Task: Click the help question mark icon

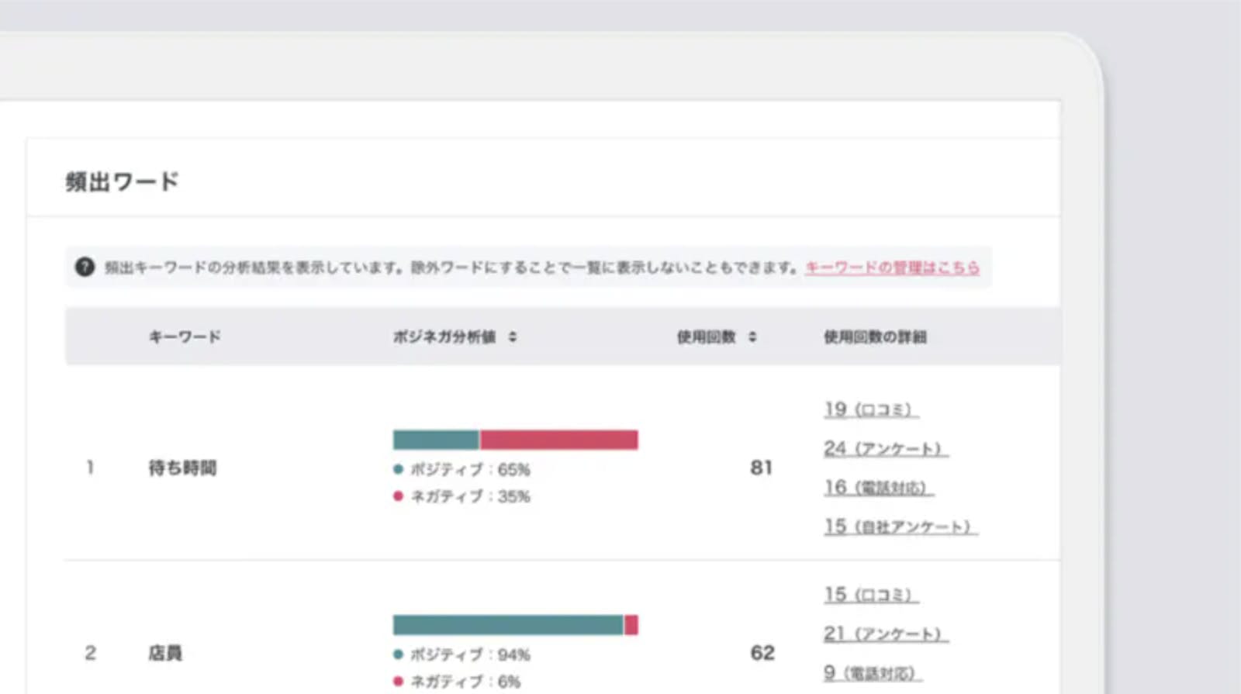Action: coord(85,267)
